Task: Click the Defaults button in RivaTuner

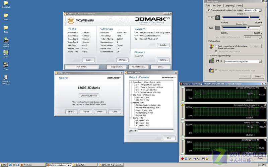Action: [x=258, y=76]
